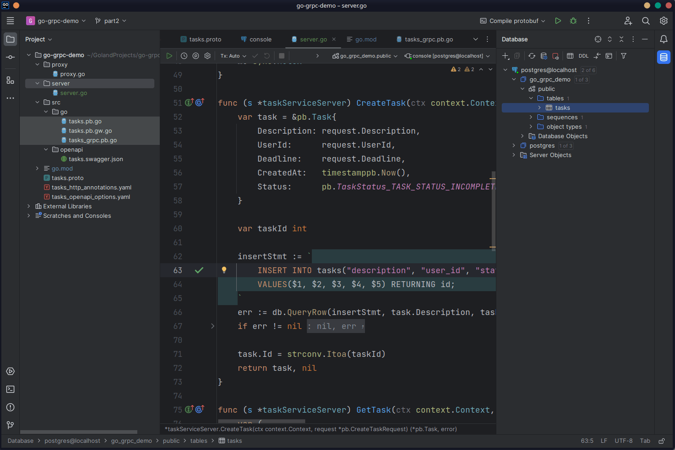This screenshot has width=675, height=450.
Task: Start debugging with the bug icon
Action: pos(573,21)
